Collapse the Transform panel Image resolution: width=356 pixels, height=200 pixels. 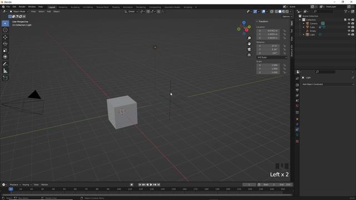257,21
